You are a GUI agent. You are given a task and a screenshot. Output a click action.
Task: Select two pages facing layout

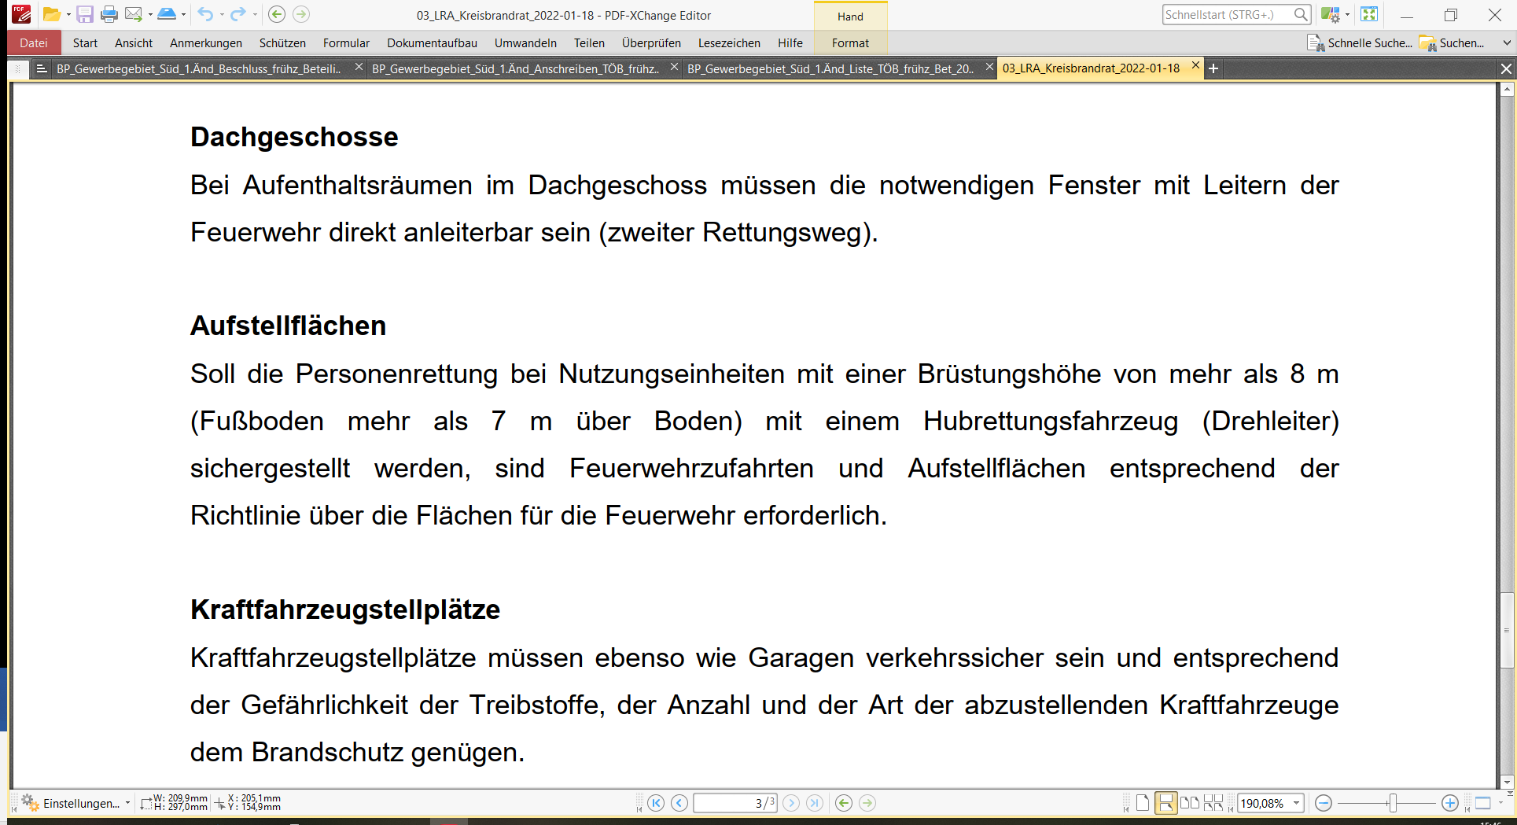point(1190,803)
